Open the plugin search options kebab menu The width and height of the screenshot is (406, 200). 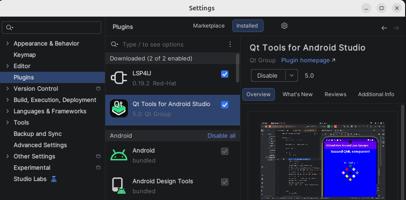(x=230, y=44)
